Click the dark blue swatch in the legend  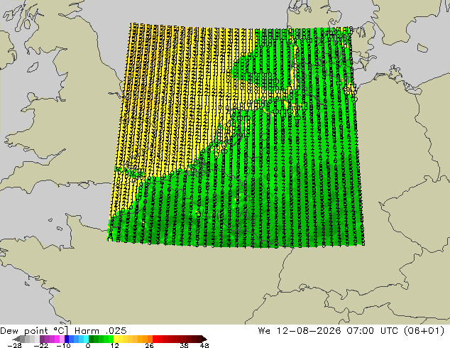pyautogui.click(x=67, y=339)
